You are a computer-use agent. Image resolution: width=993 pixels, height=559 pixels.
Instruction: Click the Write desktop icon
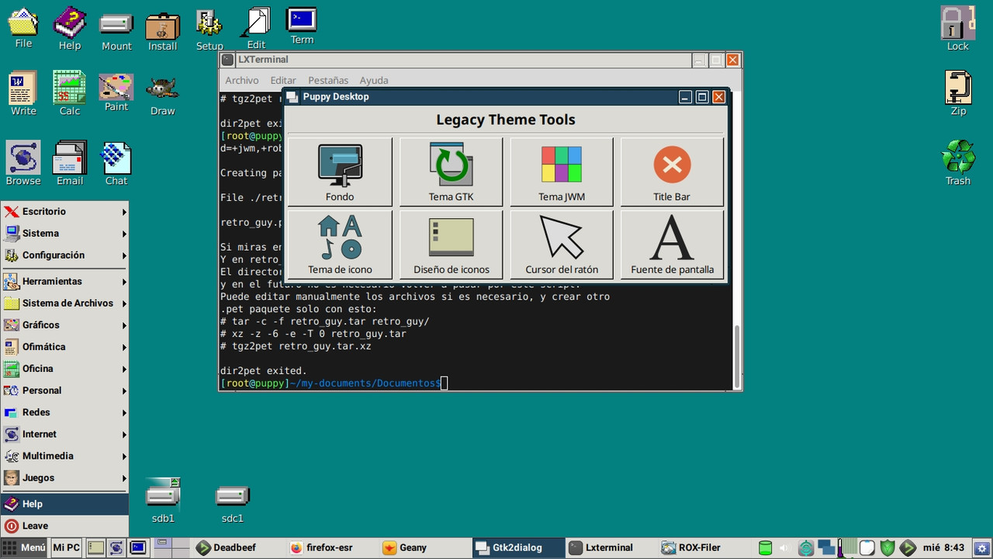[23, 93]
